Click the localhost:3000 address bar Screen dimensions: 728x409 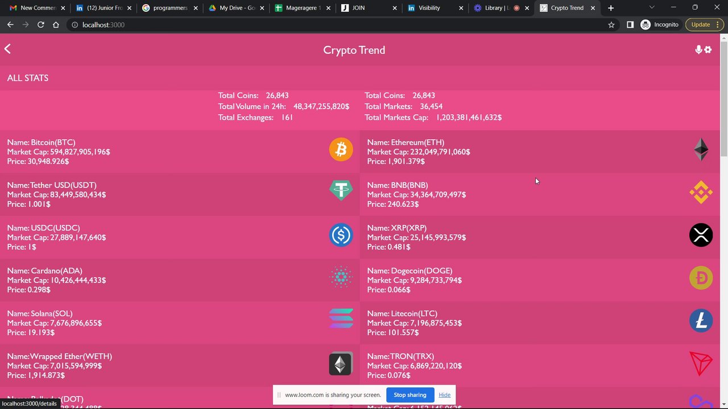[336, 24]
